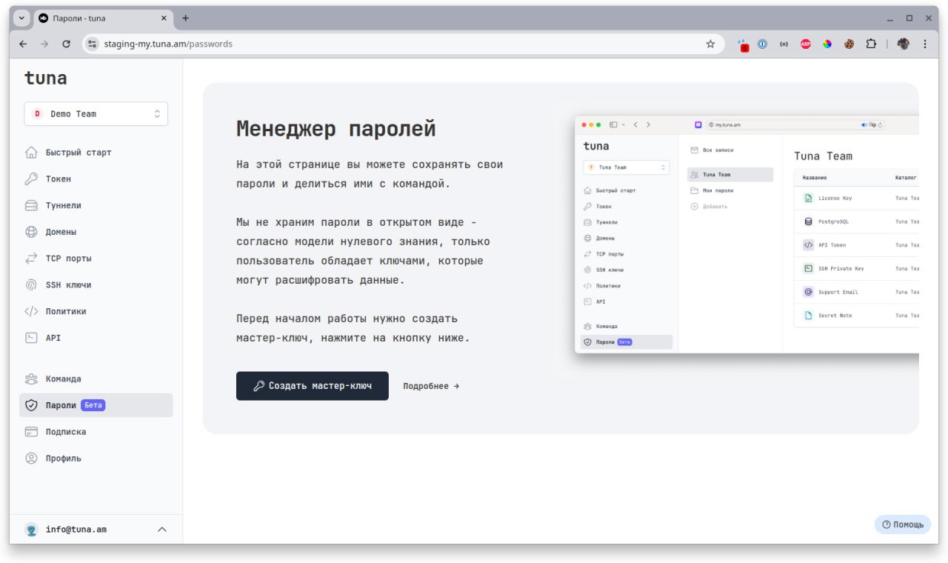This screenshot has height=563, width=948.
Task: Reload the page in the browser
Action: point(66,44)
